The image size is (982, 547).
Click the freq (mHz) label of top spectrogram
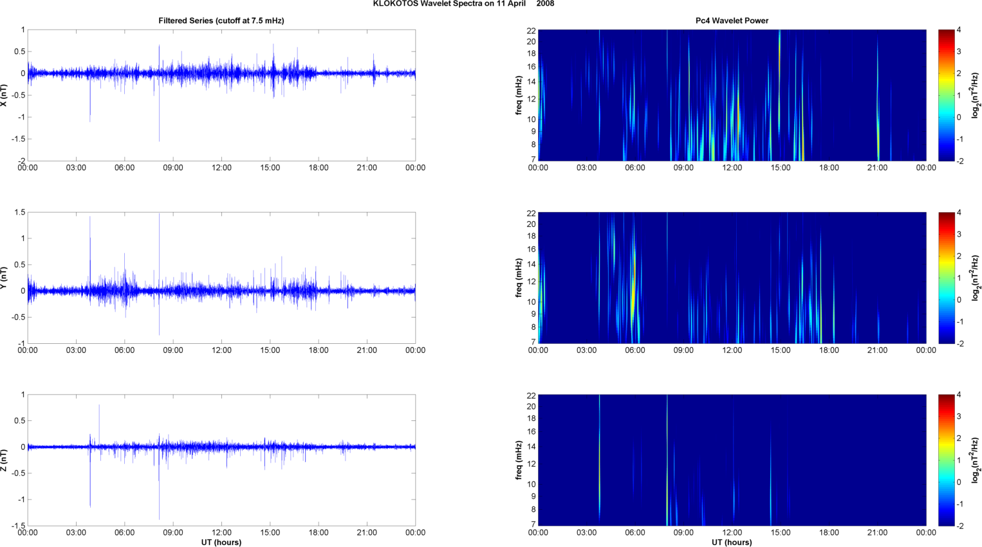click(x=519, y=95)
